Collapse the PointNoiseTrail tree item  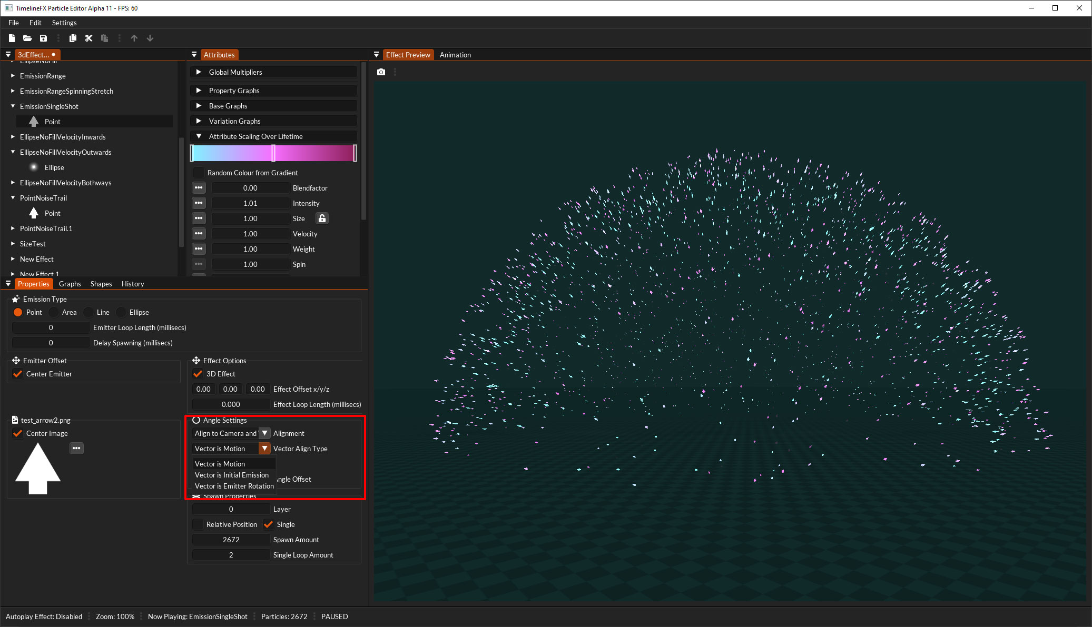[13, 198]
